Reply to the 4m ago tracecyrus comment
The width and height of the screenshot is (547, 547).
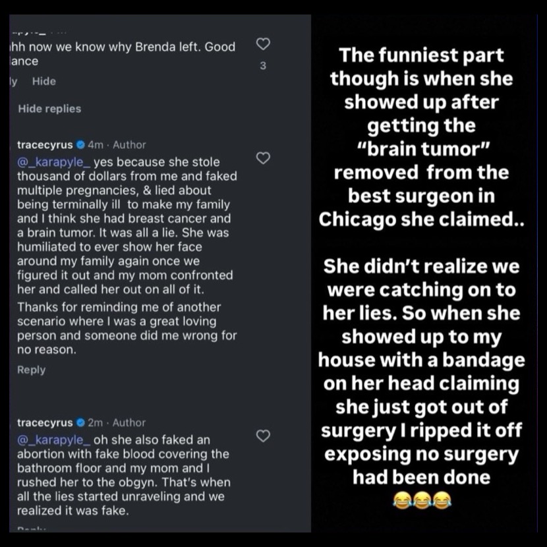click(32, 370)
